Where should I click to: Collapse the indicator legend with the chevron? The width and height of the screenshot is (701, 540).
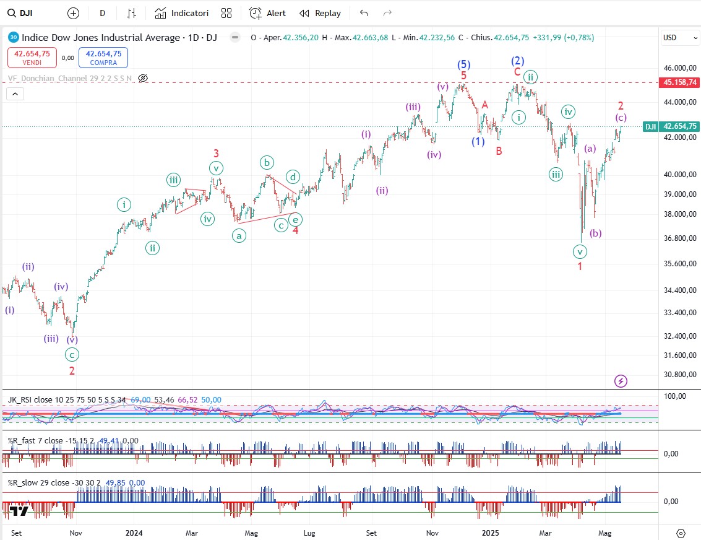(x=15, y=94)
